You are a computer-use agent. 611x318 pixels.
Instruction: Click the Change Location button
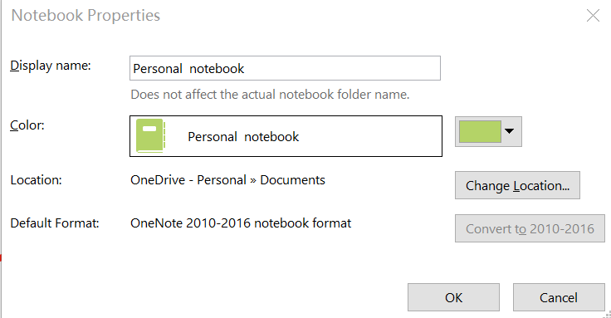[517, 185]
